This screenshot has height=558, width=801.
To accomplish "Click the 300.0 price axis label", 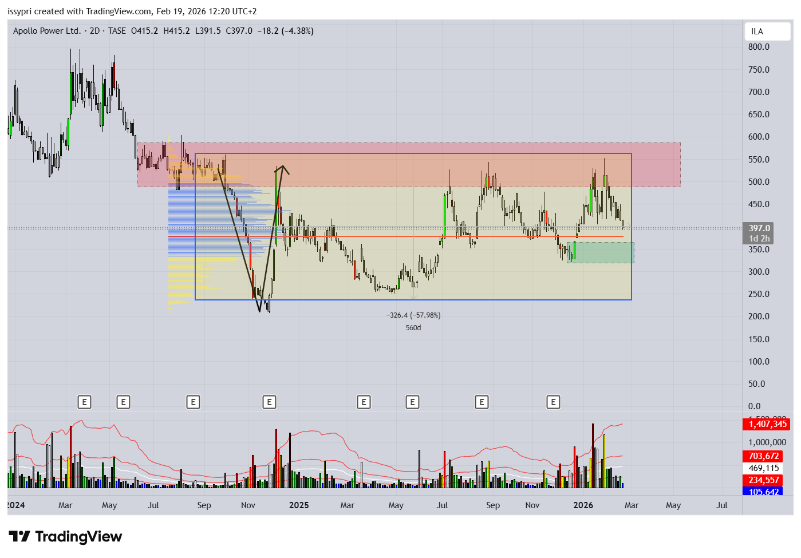I will 759,272.
